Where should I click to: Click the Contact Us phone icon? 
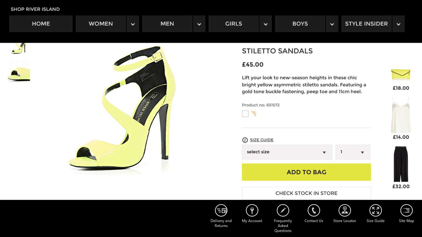[314, 210]
